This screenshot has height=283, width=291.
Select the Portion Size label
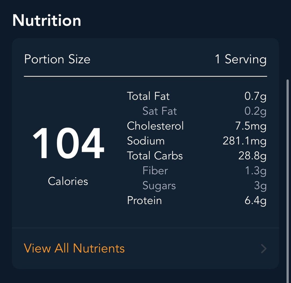[x=57, y=59]
